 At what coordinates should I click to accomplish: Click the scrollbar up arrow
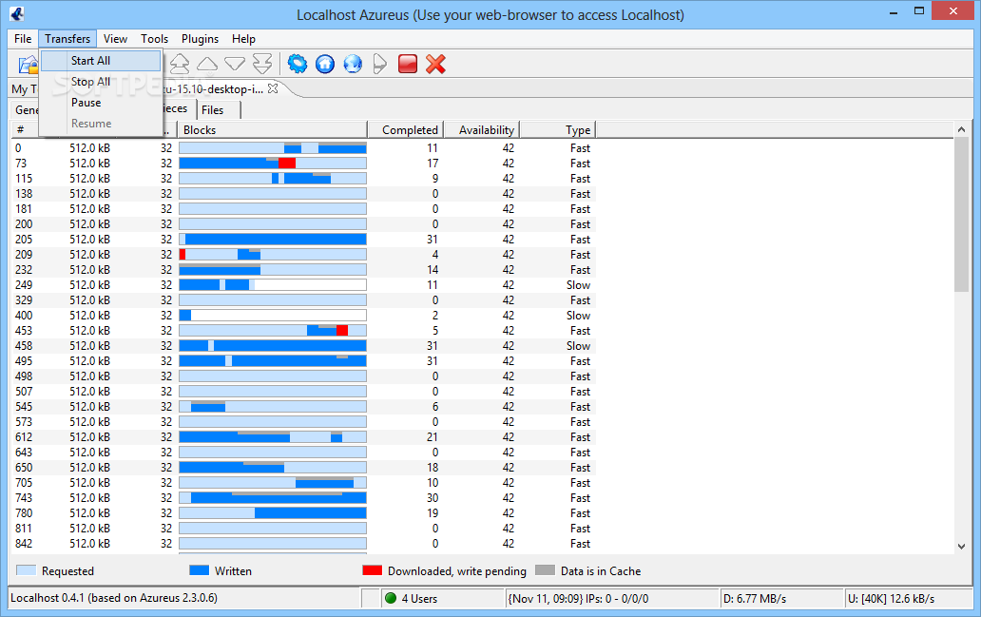962,129
